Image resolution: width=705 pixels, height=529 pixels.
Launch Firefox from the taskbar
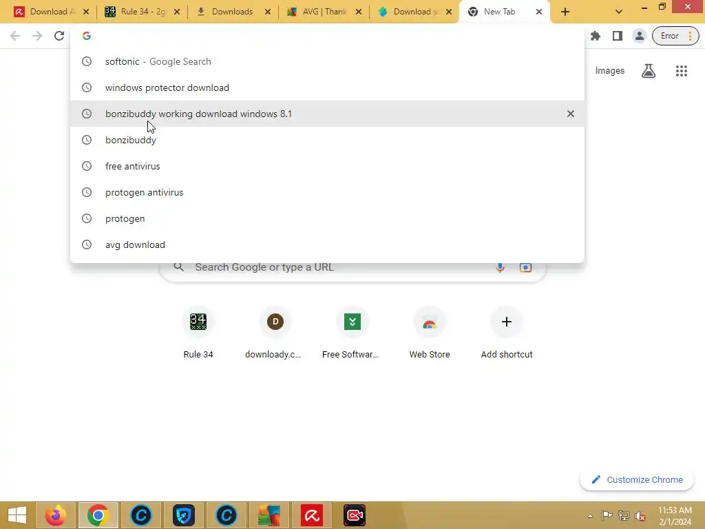pyautogui.click(x=55, y=515)
